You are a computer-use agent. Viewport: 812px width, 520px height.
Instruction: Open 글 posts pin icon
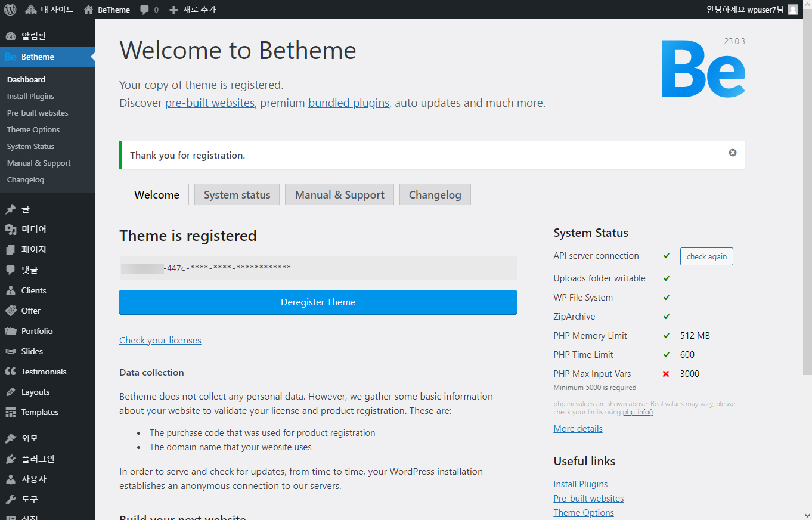point(10,209)
